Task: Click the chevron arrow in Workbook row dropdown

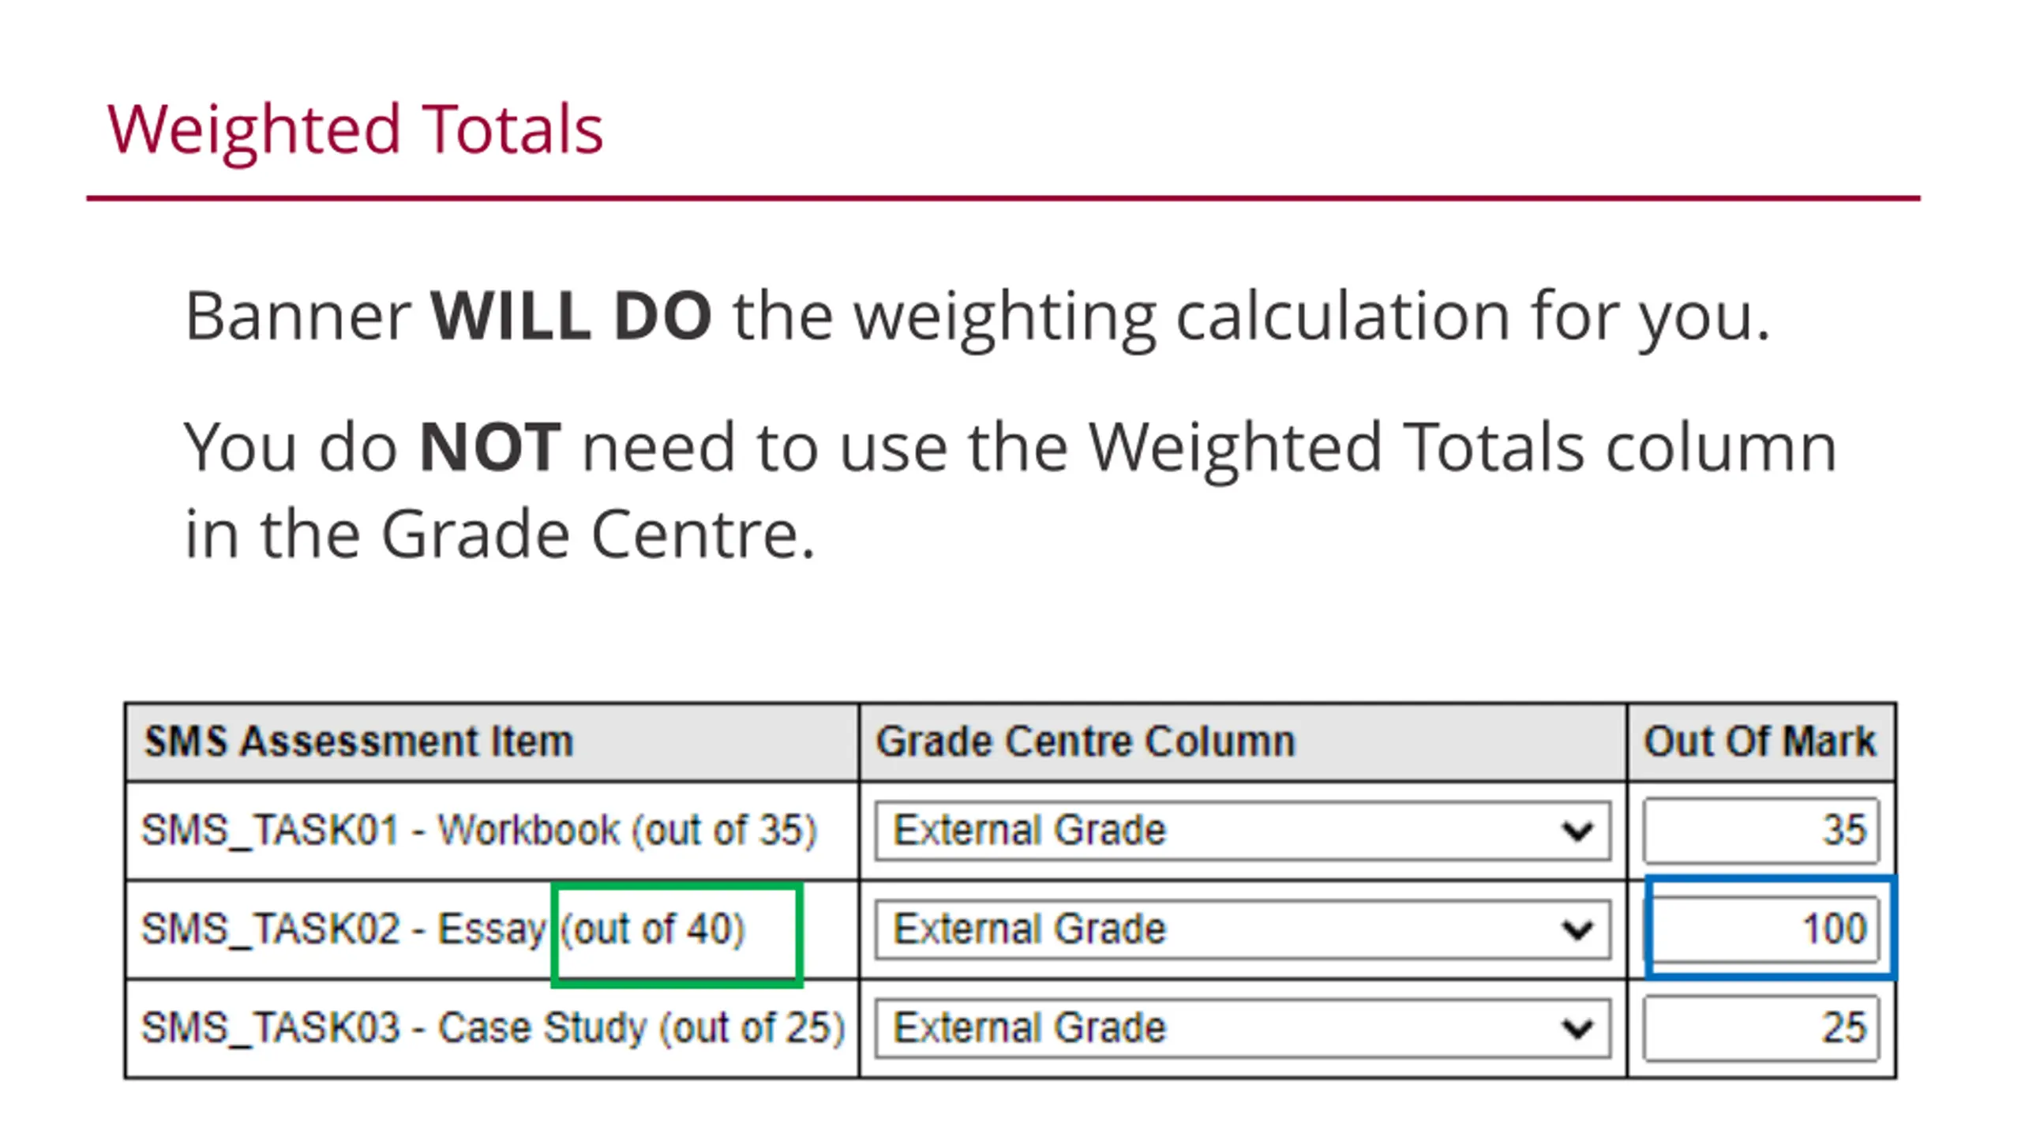Action: click(1577, 831)
